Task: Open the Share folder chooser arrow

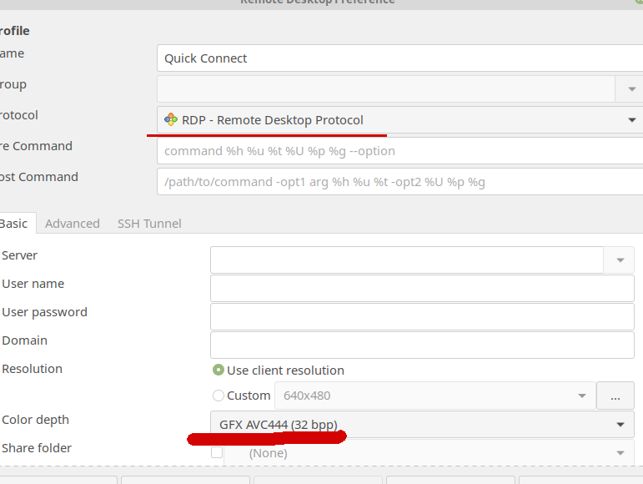Action: tap(620, 453)
